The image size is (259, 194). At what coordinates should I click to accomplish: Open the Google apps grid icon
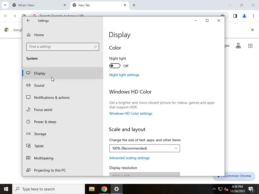pyautogui.click(x=250, y=46)
